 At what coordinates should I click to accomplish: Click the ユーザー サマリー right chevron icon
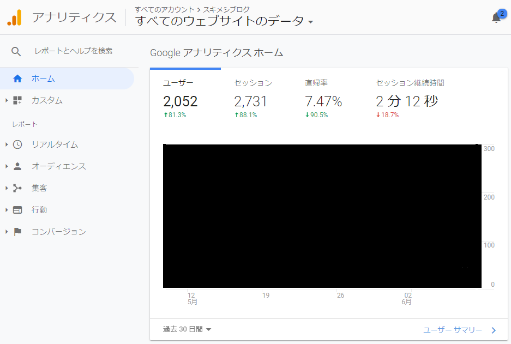[x=494, y=330]
